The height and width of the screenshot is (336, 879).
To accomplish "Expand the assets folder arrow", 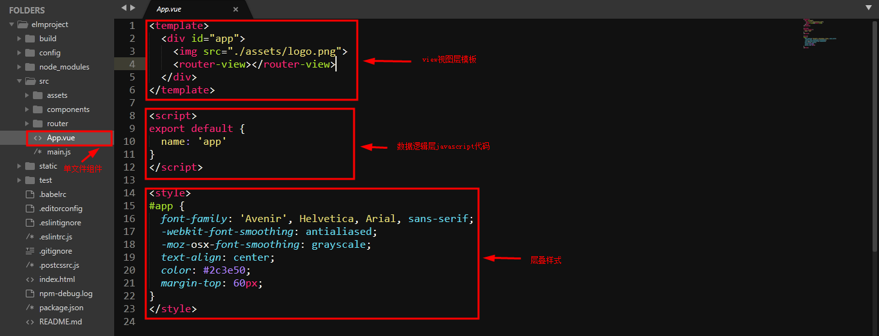I will click(27, 95).
